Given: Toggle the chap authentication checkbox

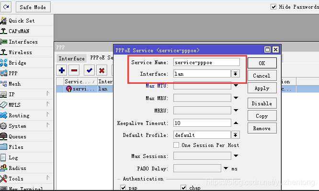Looking at the screenshot, I should point(183,187).
